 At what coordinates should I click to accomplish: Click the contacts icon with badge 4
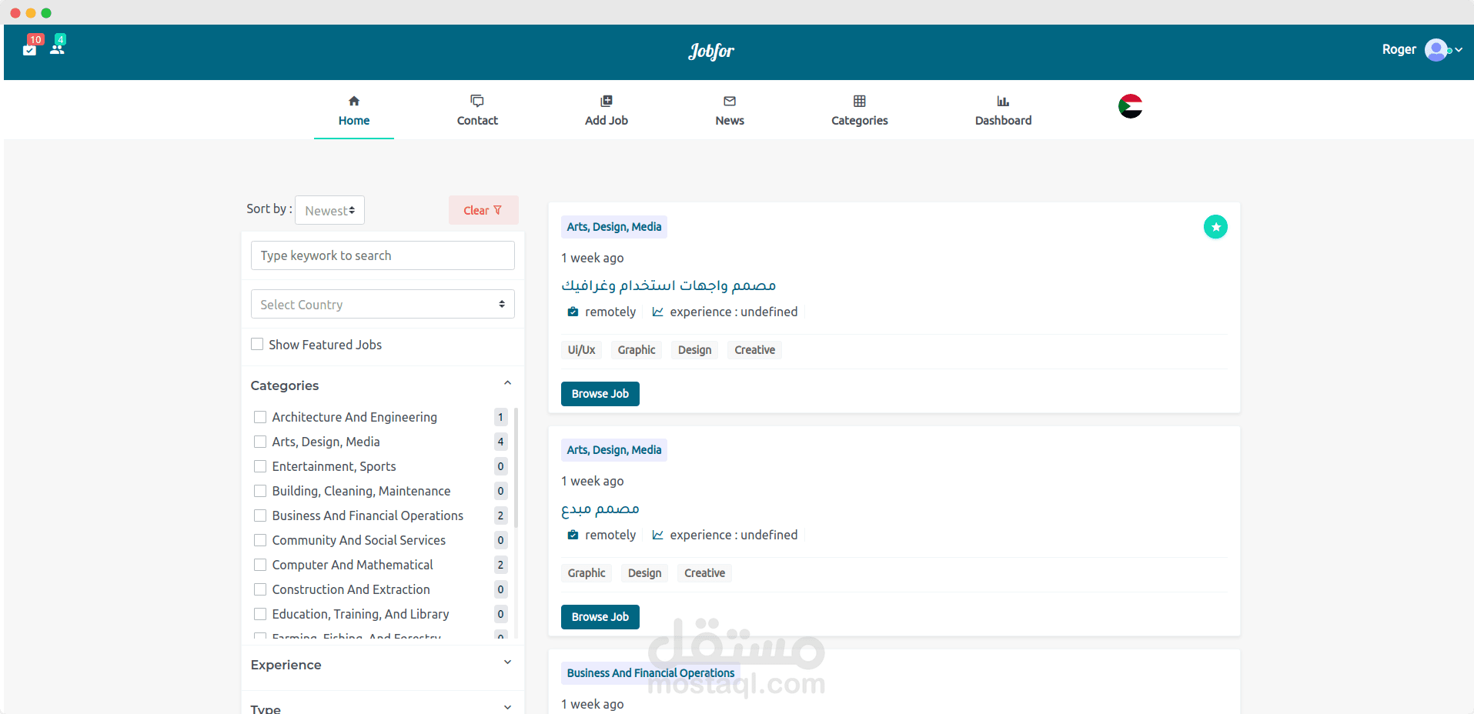pos(58,48)
